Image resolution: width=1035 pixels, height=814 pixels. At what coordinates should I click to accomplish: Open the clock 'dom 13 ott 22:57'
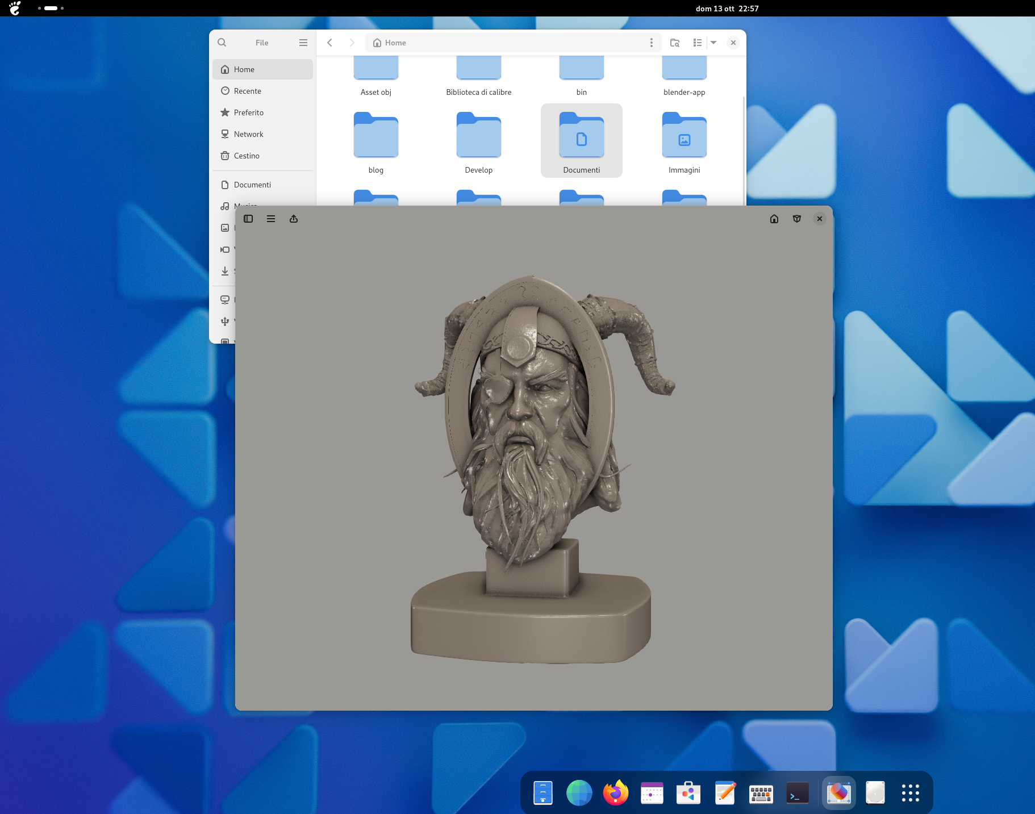[727, 9]
